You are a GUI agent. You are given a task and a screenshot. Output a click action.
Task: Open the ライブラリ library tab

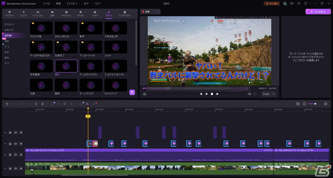[x=9, y=14]
